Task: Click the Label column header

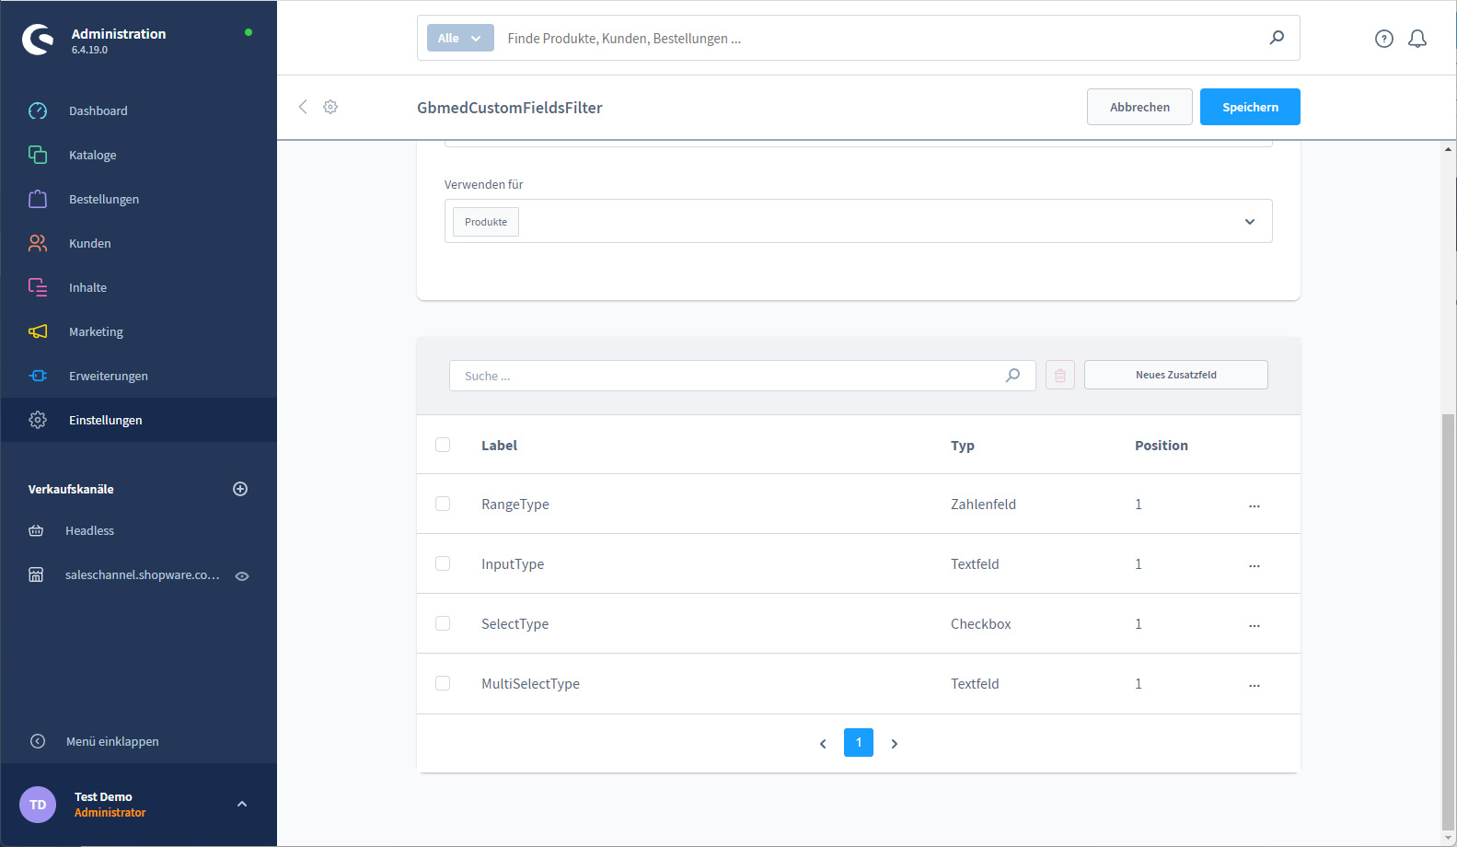Action: coord(499,446)
